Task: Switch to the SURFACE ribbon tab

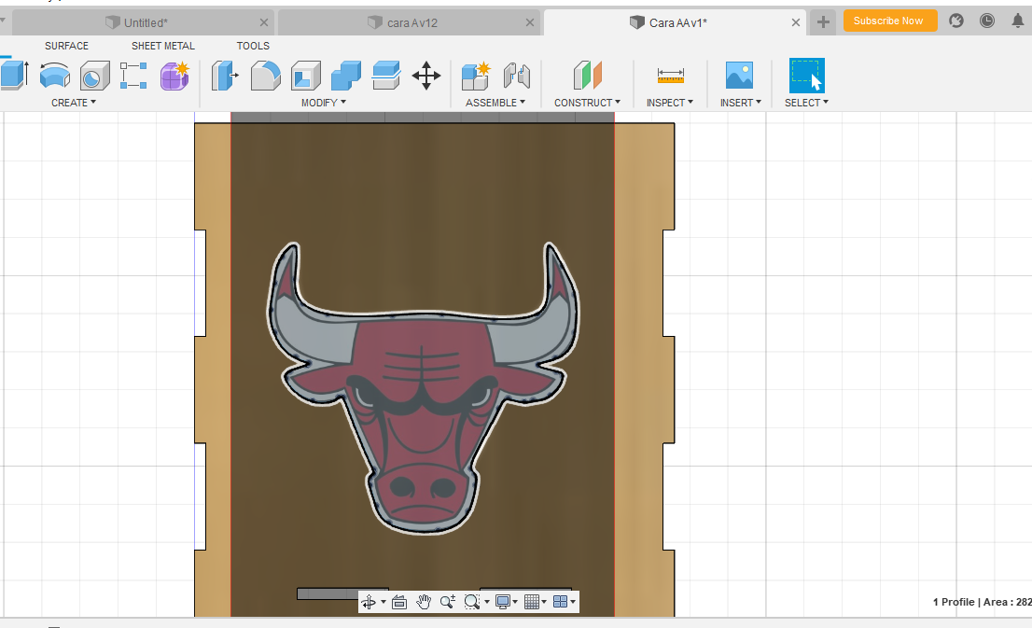Action: tap(66, 46)
